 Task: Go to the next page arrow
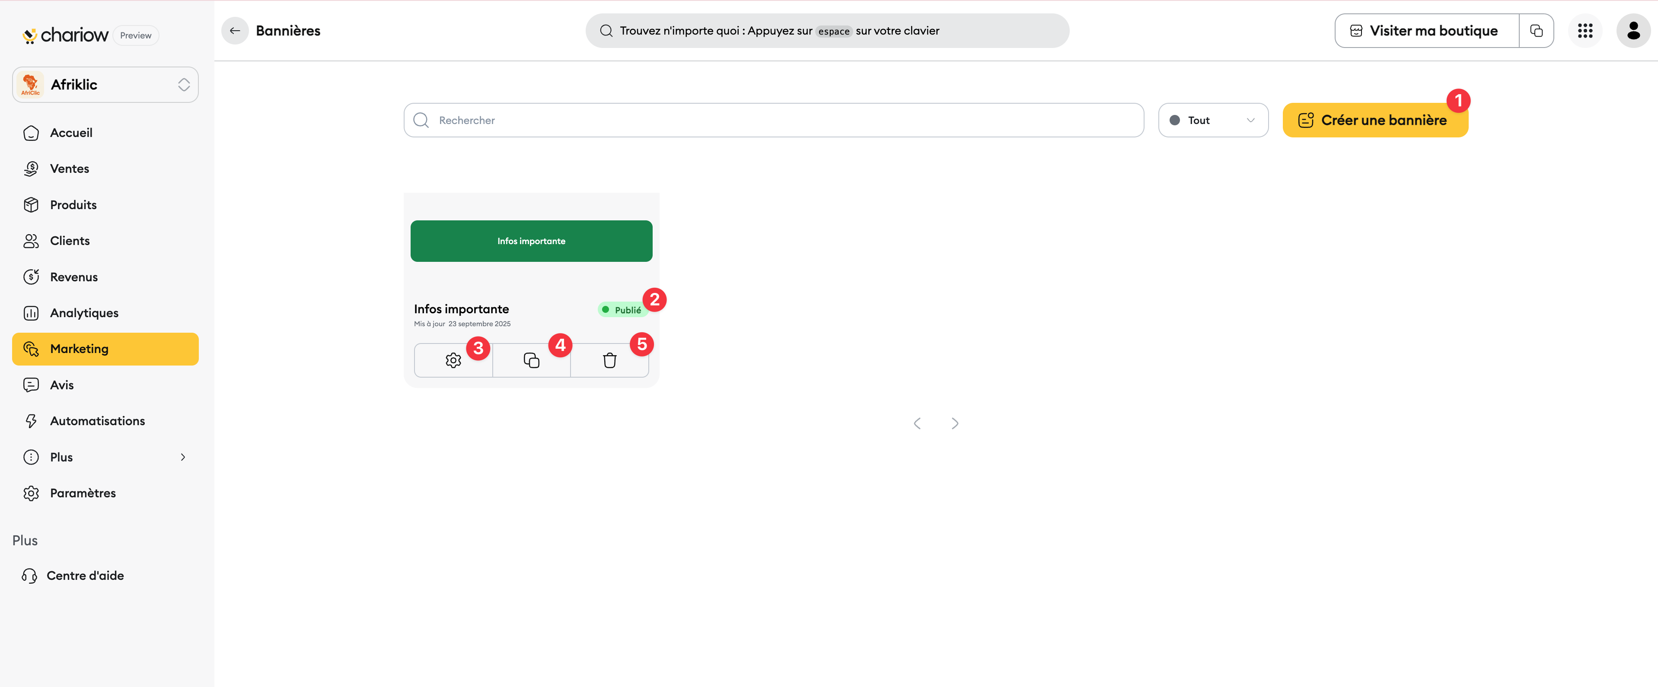click(x=955, y=423)
